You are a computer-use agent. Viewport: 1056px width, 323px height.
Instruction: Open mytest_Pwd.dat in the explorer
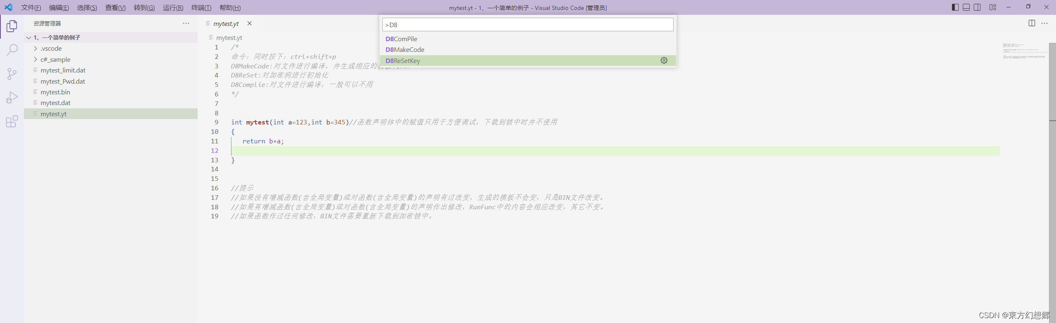(111, 81)
